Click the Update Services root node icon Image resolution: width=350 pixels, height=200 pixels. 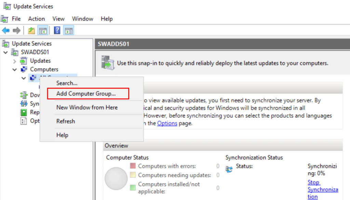pos(6,43)
